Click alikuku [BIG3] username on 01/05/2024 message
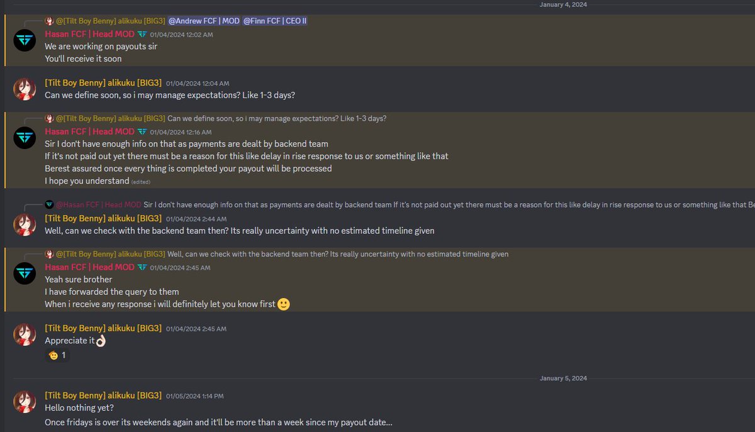755x432 pixels. 103,396
